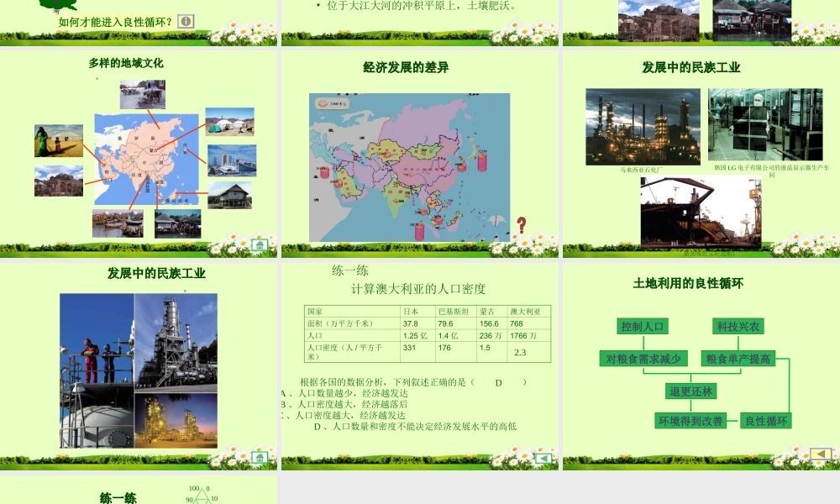Click the map legend chip on the economic map
The height and width of the screenshot is (504, 840).
[333, 103]
